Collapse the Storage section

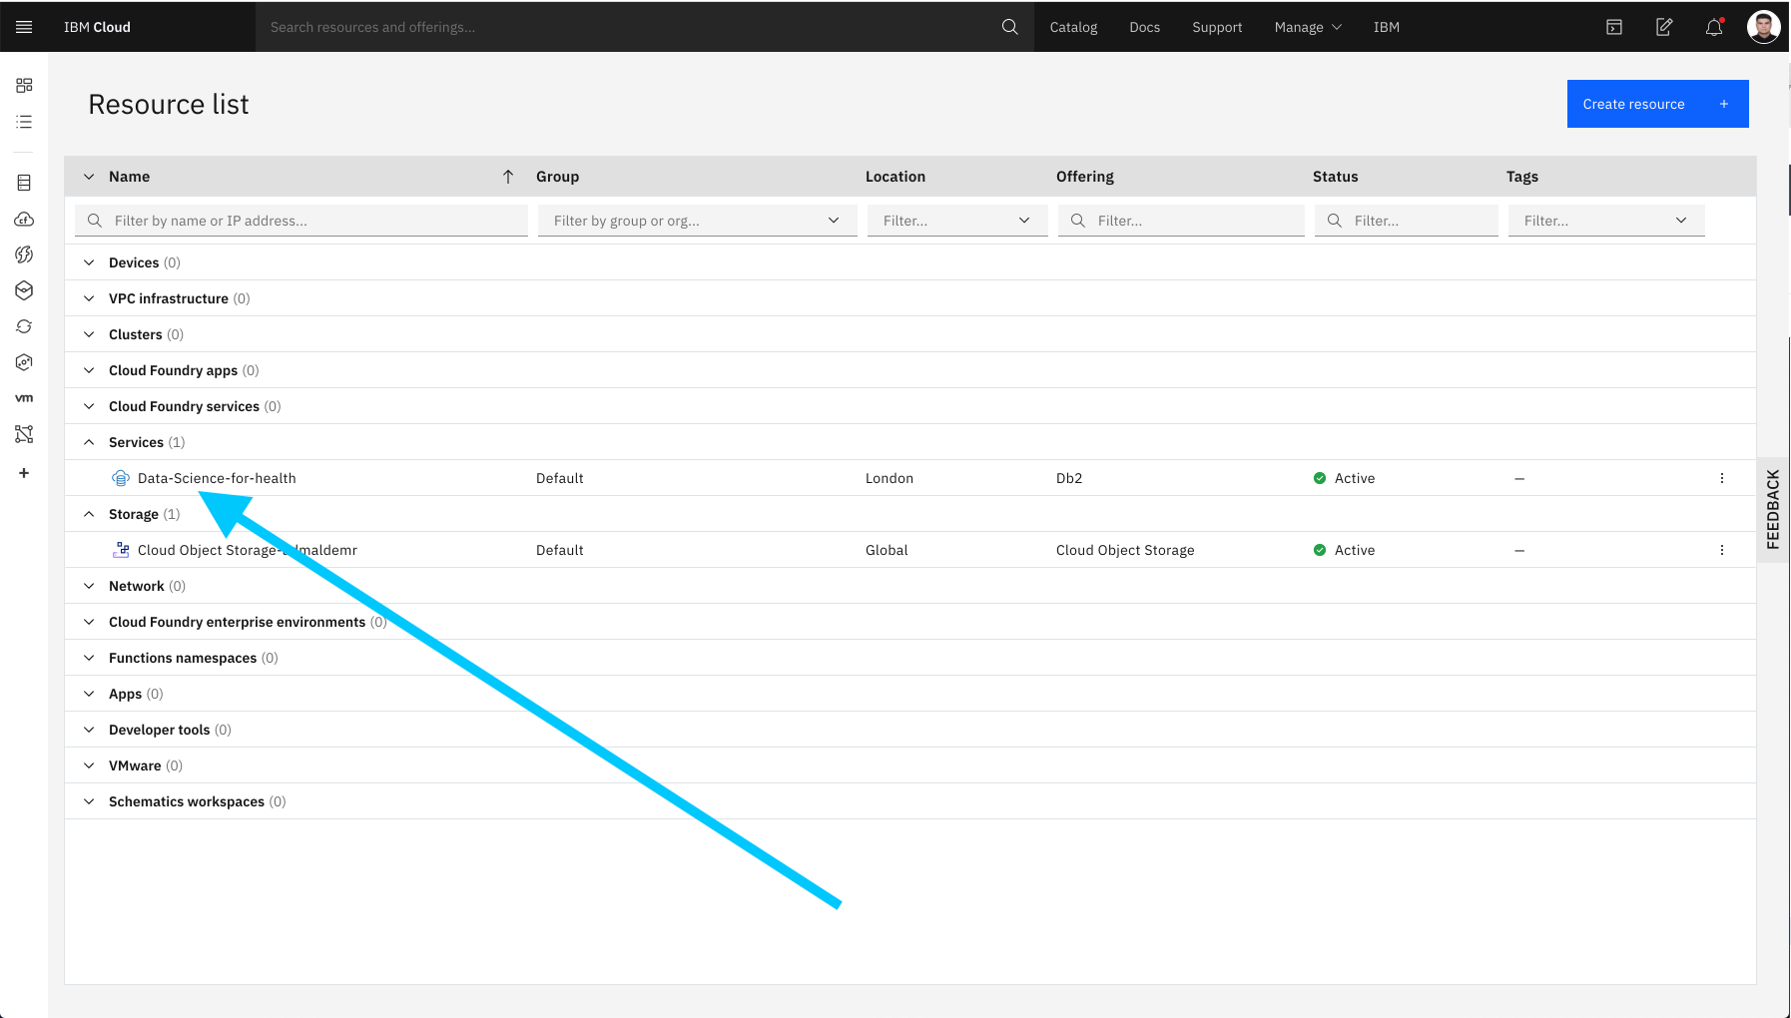(89, 514)
